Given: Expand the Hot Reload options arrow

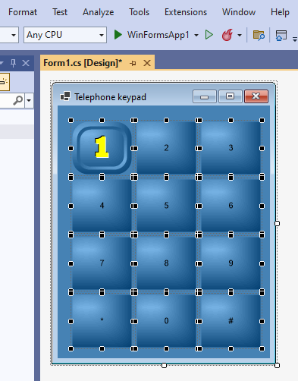Looking at the screenshot, I should coord(240,35).
